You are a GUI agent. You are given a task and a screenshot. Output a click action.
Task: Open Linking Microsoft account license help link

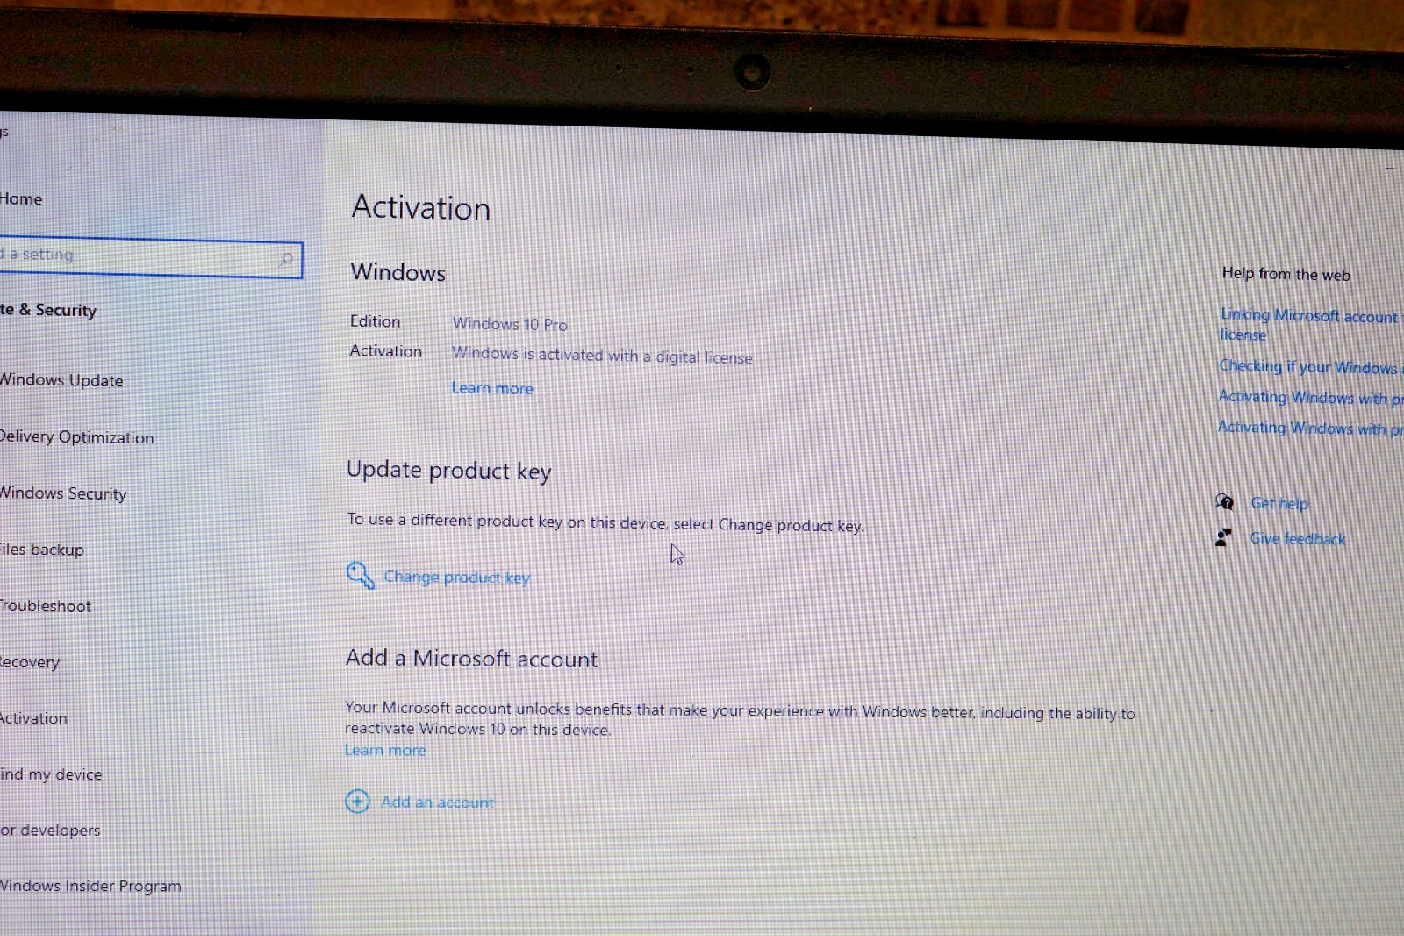tap(1312, 324)
